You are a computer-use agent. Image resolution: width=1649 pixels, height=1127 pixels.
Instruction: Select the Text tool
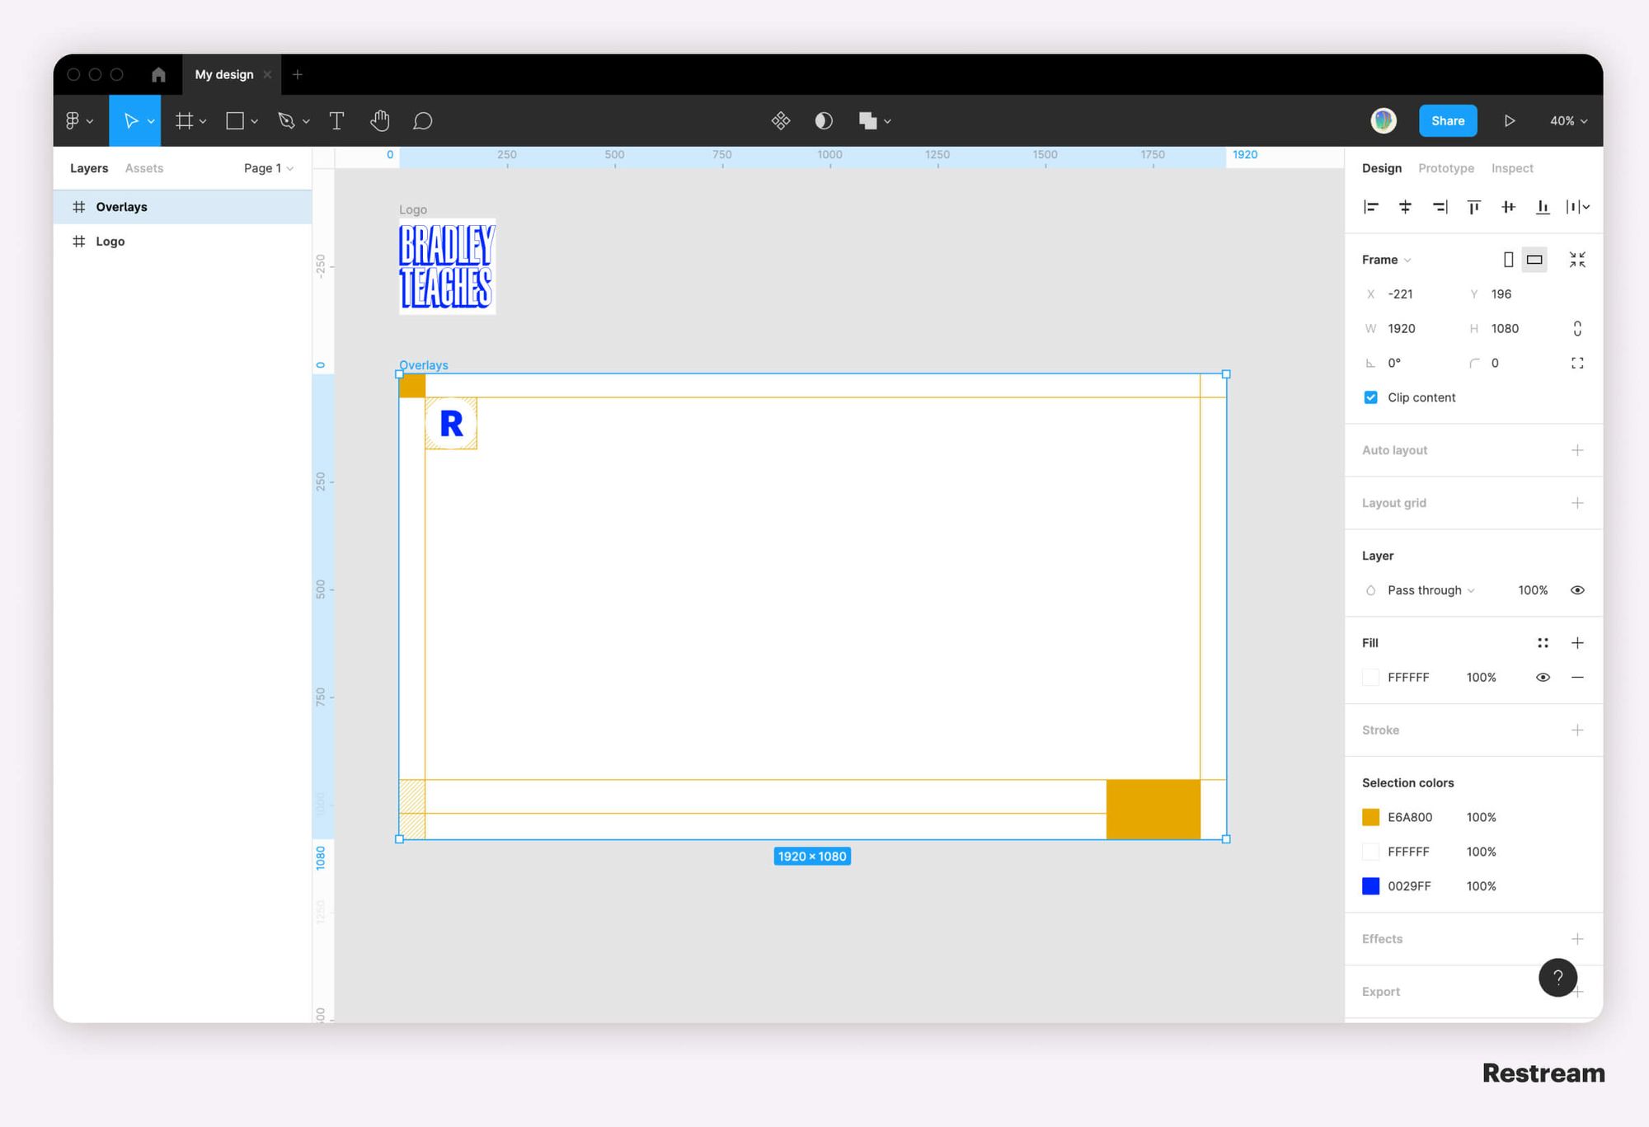(336, 120)
